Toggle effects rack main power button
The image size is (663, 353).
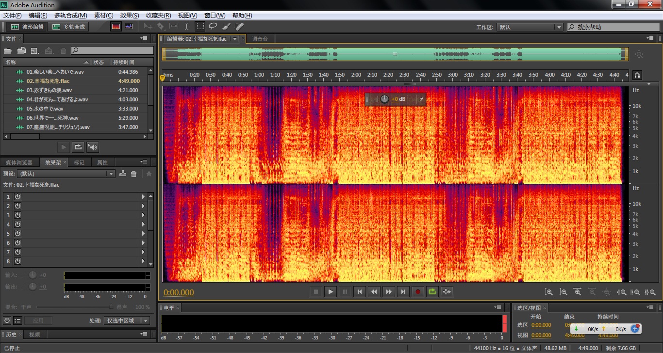point(7,321)
